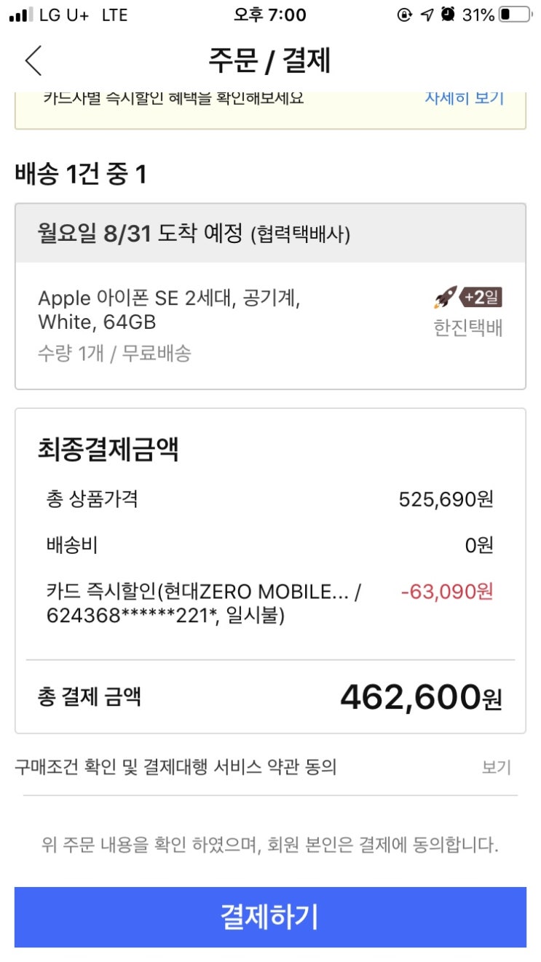541x962 pixels.
Task: Tap the 결제하기 payment button
Action: (x=270, y=917)
